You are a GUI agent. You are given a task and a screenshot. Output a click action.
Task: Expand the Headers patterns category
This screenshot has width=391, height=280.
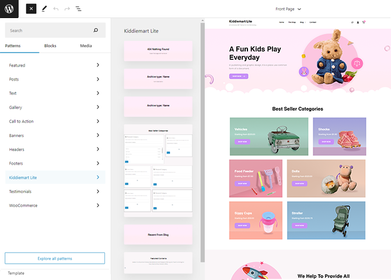(54, 149)
